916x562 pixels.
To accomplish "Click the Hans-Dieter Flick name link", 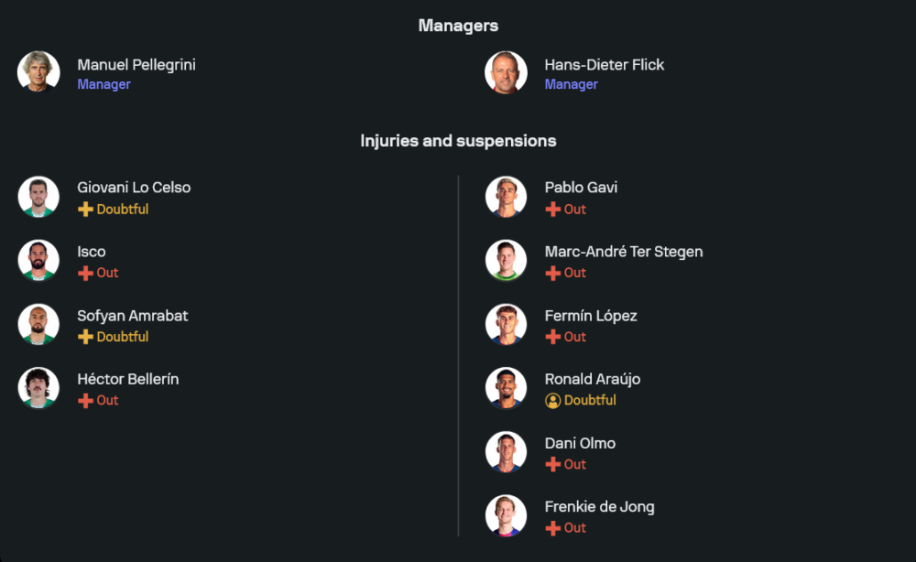I will (604, 65).
